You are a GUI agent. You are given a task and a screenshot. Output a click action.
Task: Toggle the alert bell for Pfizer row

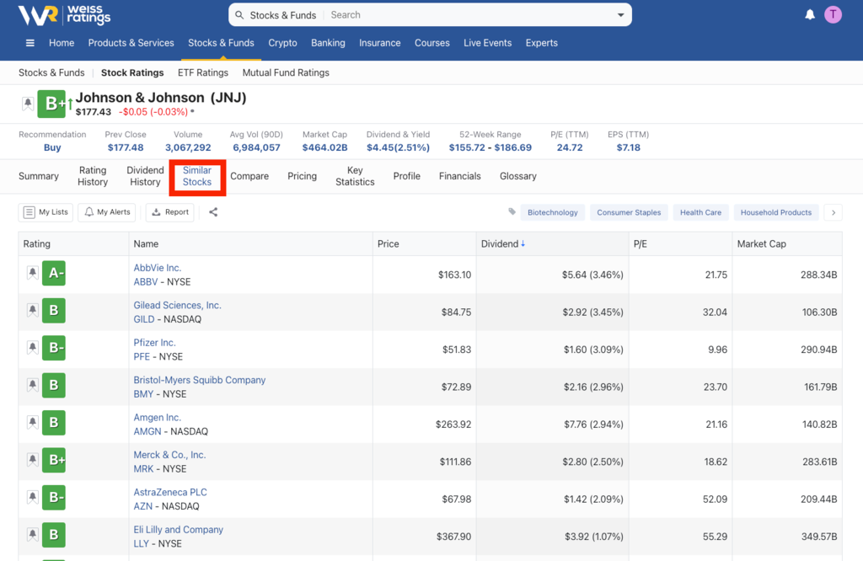[x=32, y=348]
